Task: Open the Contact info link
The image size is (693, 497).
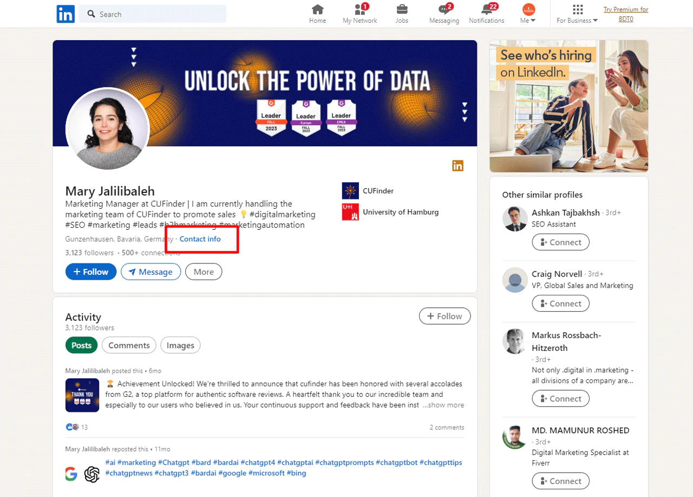Action: click(200, 239)
